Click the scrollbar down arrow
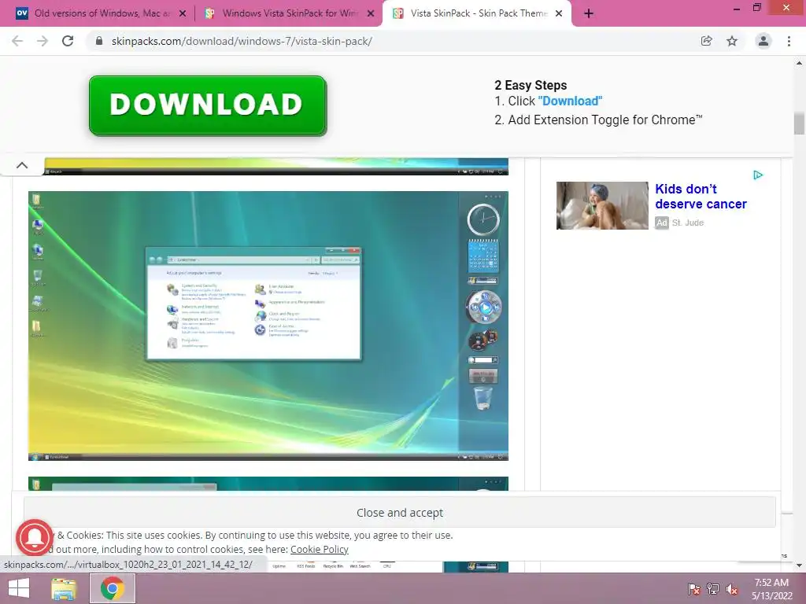Screen dimensions: 806x604 [799, 565]
